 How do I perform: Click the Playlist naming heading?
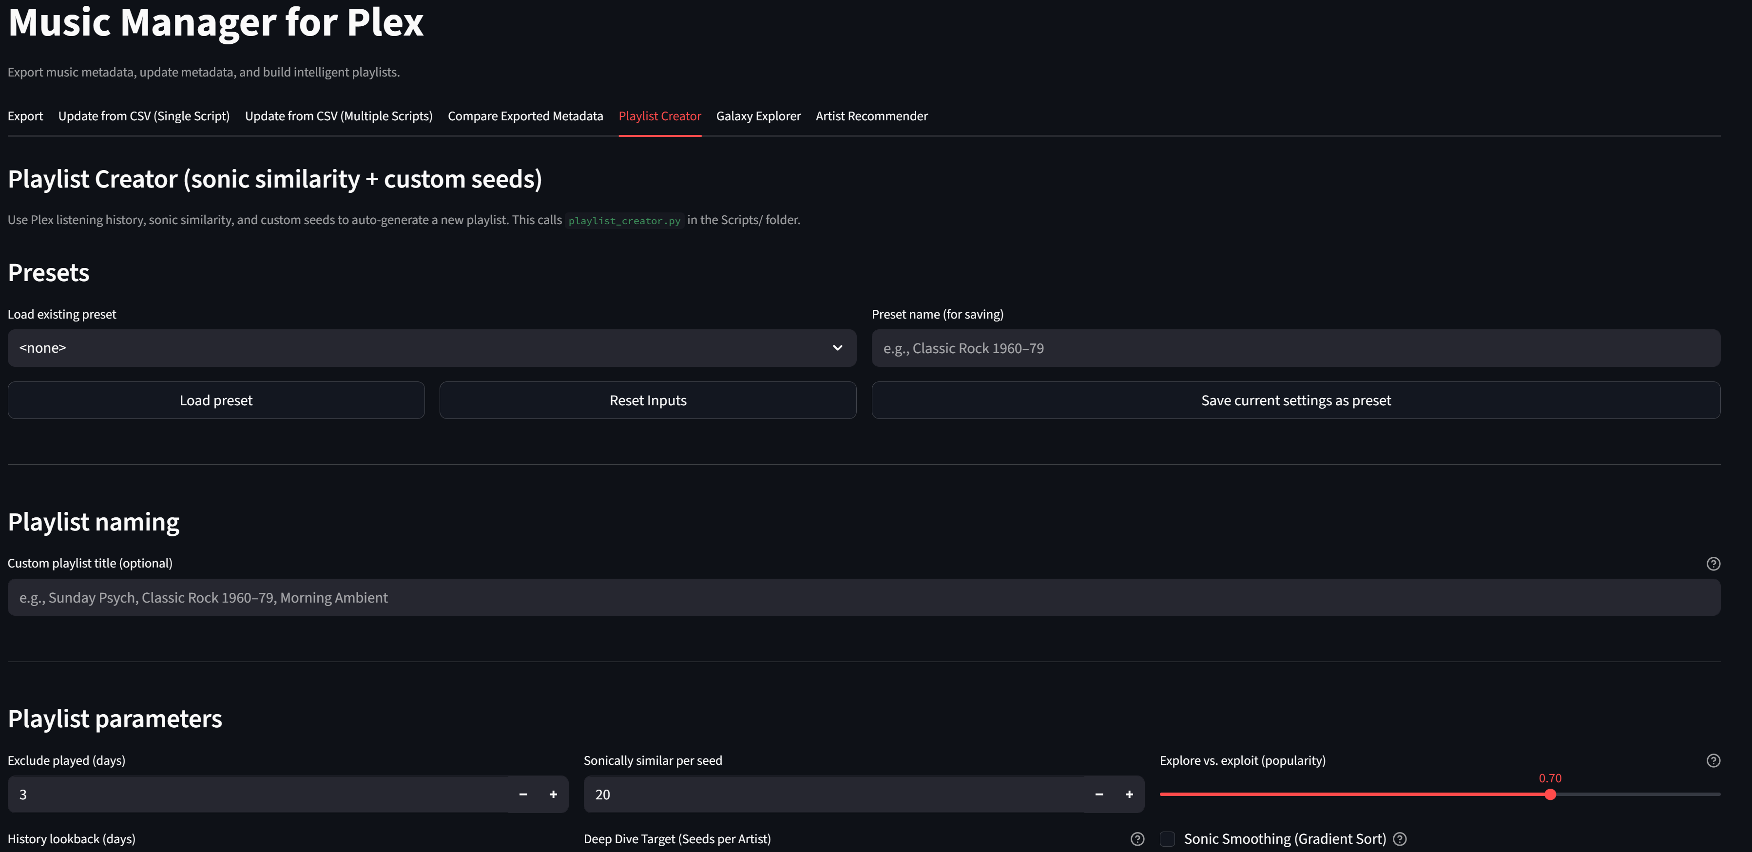tap(93, 522)
